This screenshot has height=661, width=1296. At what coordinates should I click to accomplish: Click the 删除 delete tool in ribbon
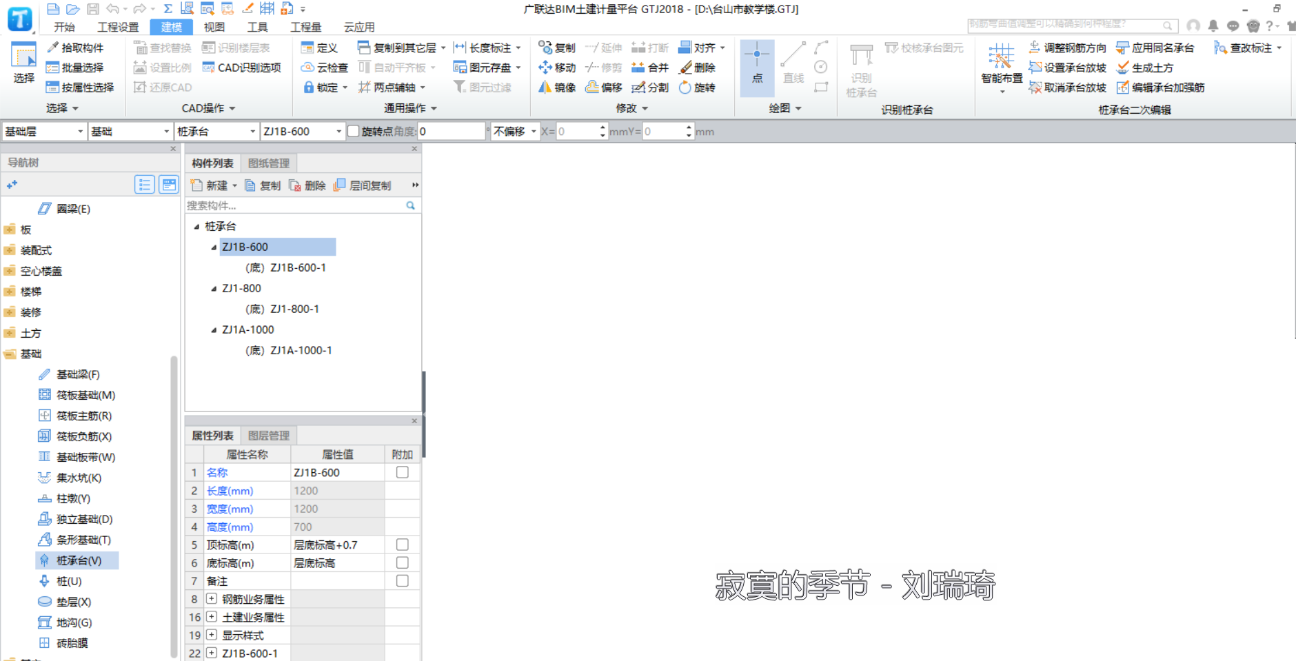pos(698,68)
